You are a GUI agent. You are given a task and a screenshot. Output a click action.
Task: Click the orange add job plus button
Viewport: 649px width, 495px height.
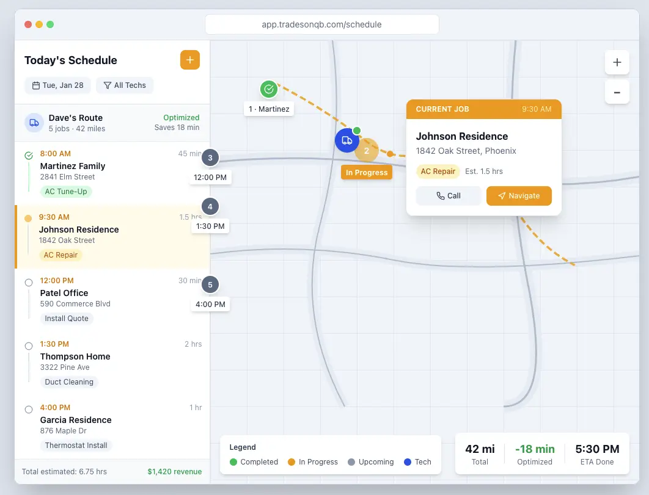(189, 60)
